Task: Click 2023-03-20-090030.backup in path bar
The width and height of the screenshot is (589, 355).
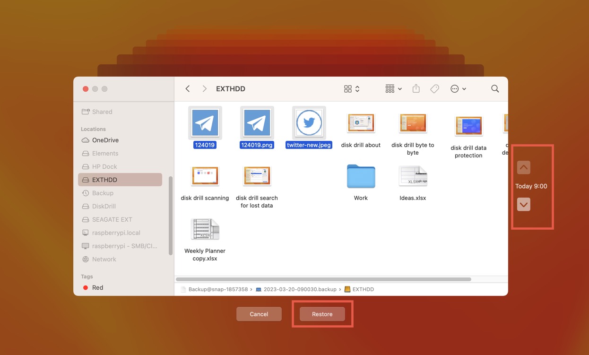Action: (300, 289)
